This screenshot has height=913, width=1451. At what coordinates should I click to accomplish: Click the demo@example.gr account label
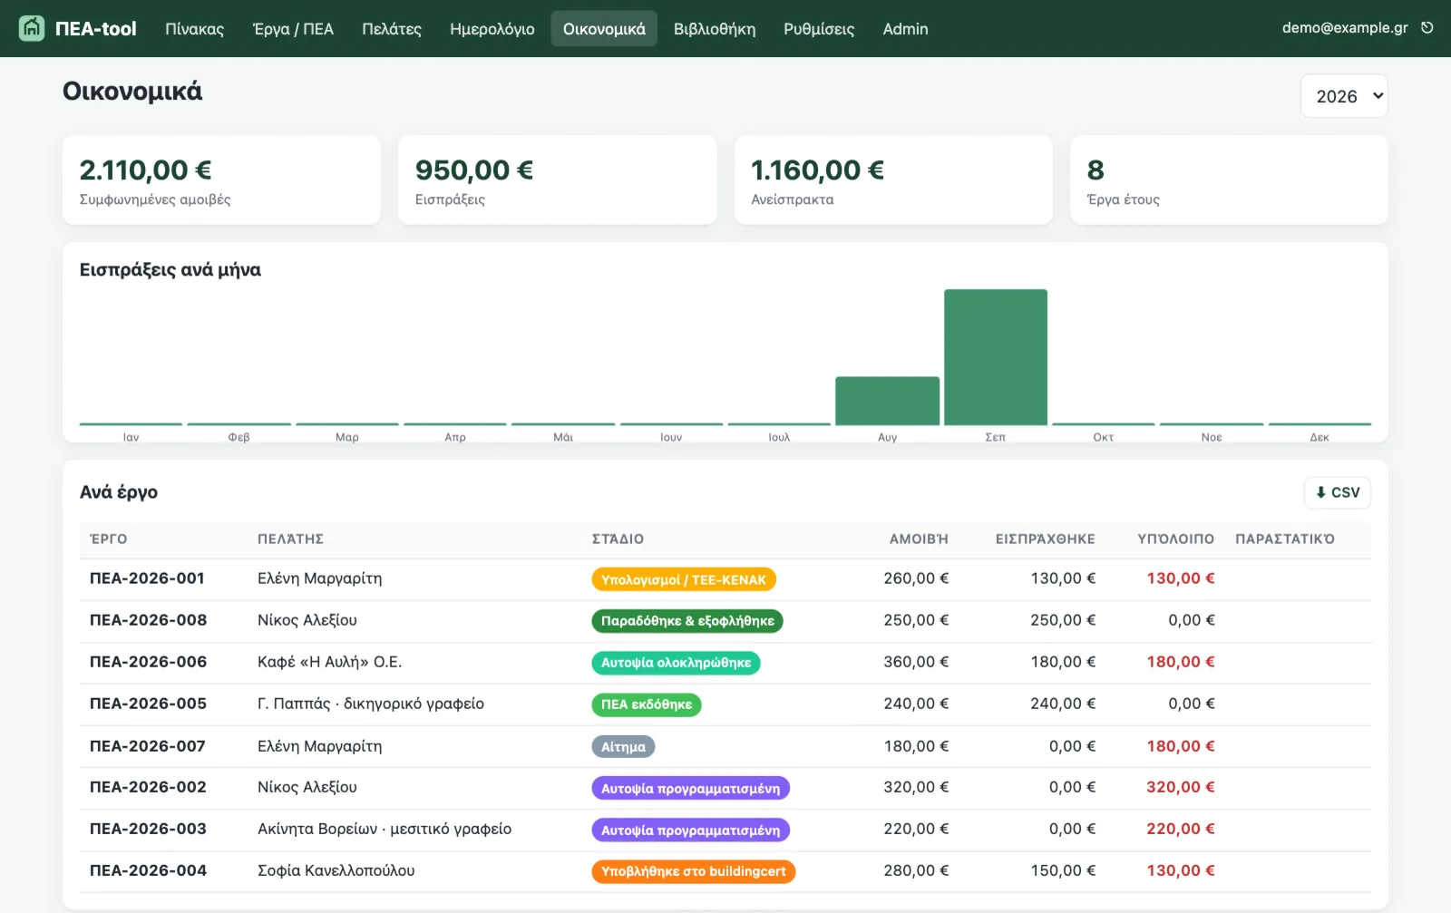coord(1345,28)
